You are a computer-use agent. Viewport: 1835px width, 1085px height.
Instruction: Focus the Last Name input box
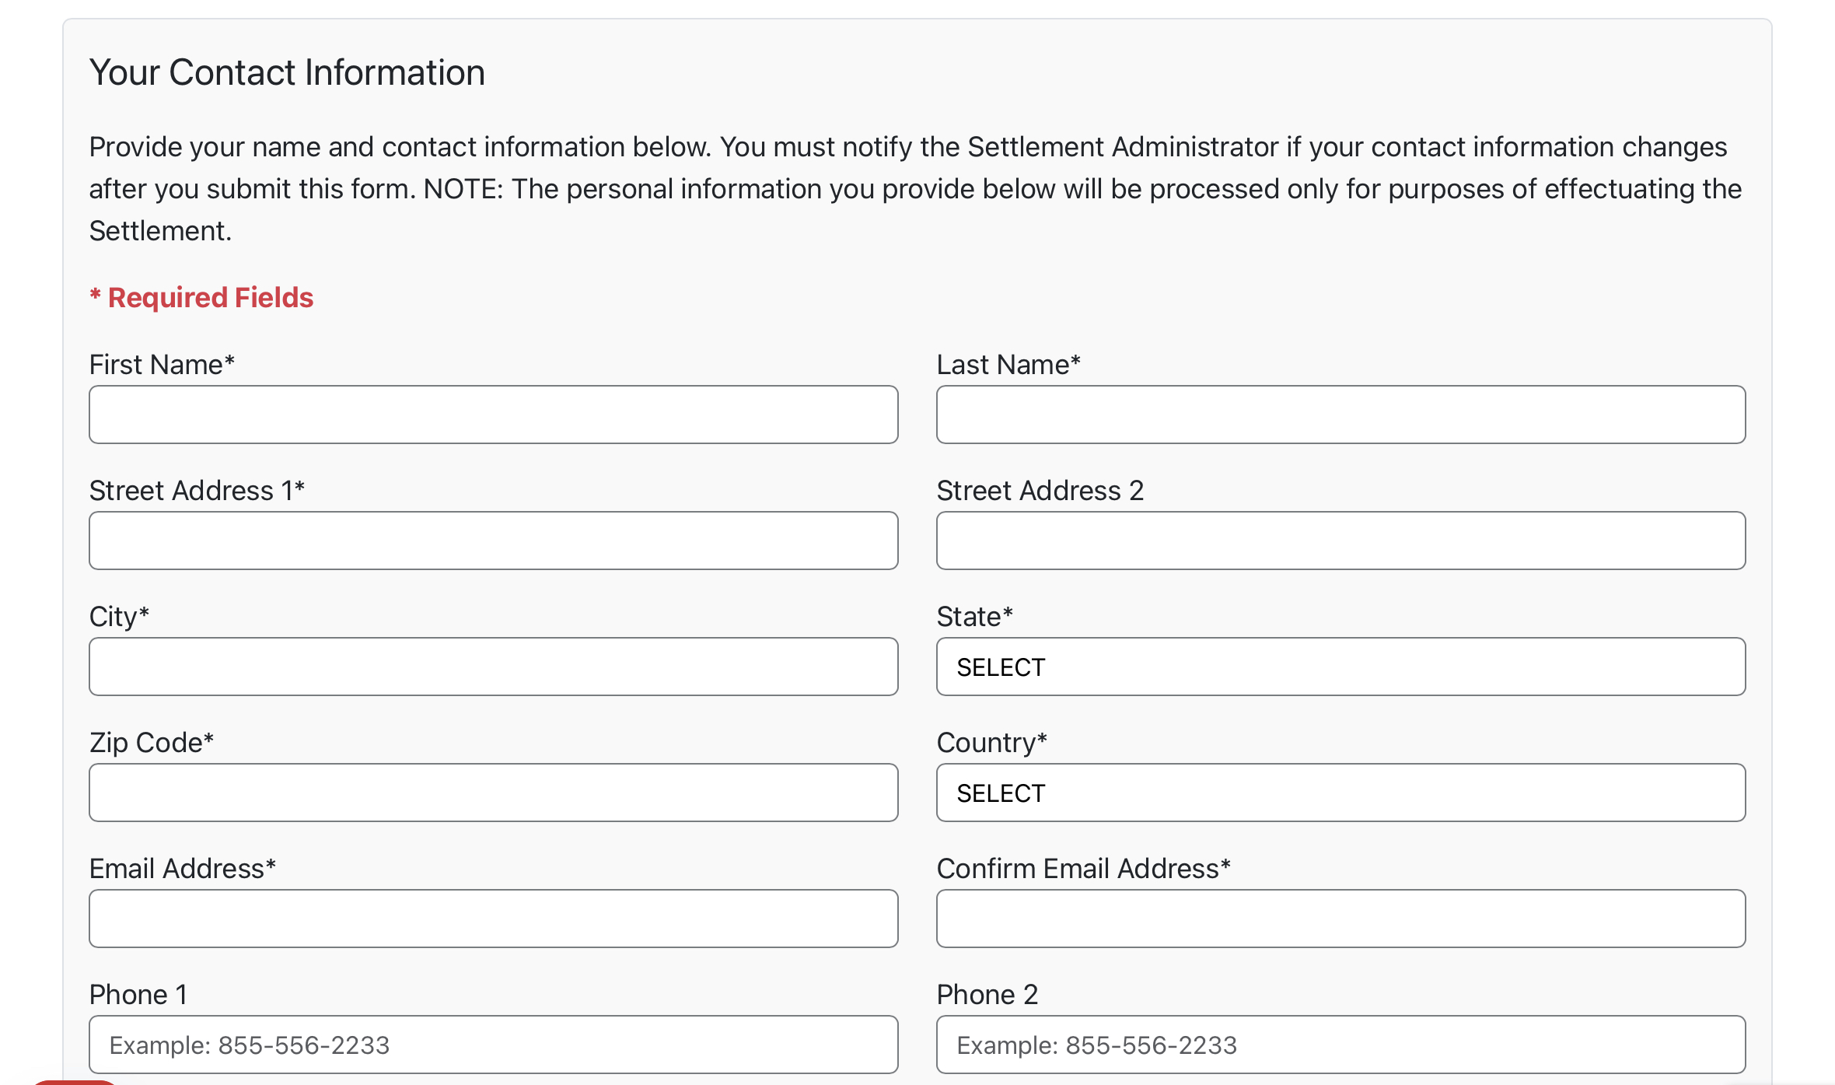point(1341,415)
